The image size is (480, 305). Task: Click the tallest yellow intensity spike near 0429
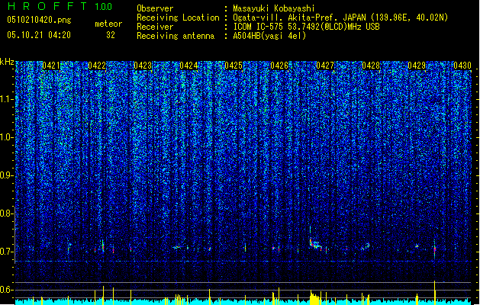click(435, 293)
